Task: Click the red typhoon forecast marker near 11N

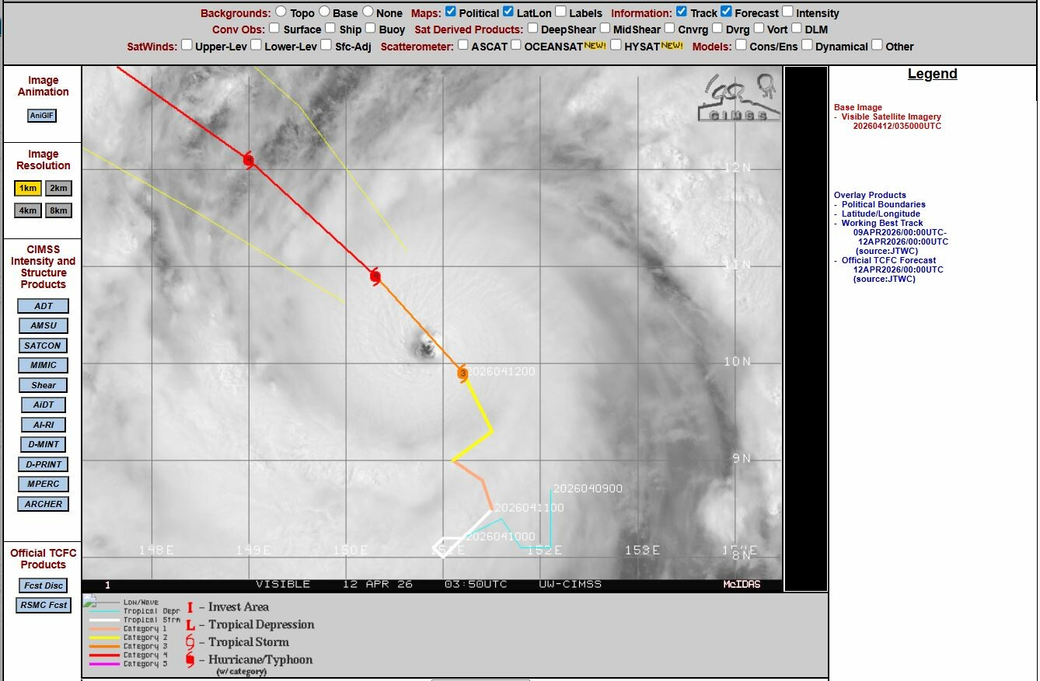Action: (x=375, y=276)
